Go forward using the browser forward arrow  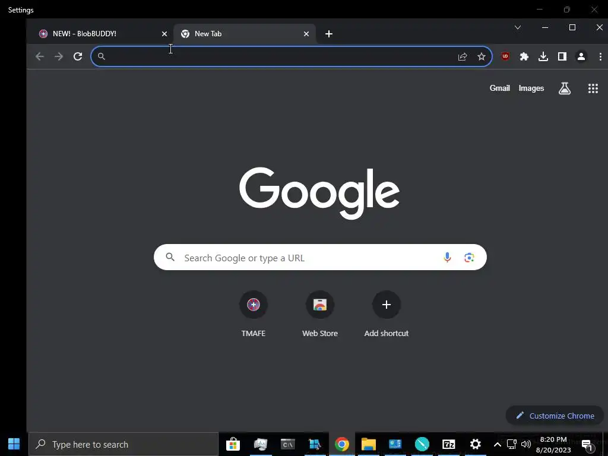click(59, 56)
